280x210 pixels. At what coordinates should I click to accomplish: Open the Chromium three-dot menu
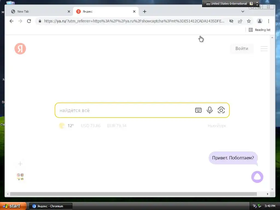tap(269, 21)
